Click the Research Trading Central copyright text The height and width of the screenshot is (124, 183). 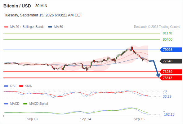pyautogui.click(x=157, y=27)
